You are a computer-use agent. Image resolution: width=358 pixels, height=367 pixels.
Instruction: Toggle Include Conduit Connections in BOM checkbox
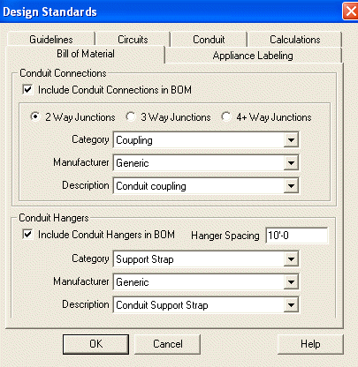point(27,89)
